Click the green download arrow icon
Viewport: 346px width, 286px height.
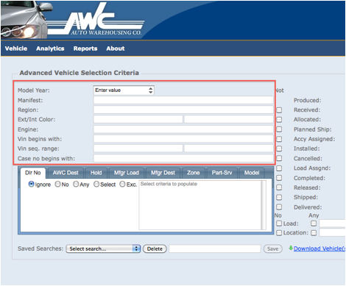coord(291,248)
